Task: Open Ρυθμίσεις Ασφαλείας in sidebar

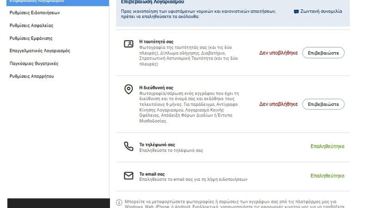Action: (31, 25)
